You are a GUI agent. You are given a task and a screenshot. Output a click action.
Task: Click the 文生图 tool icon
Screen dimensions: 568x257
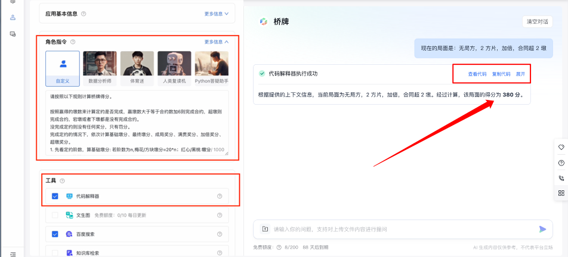(69, 215)
